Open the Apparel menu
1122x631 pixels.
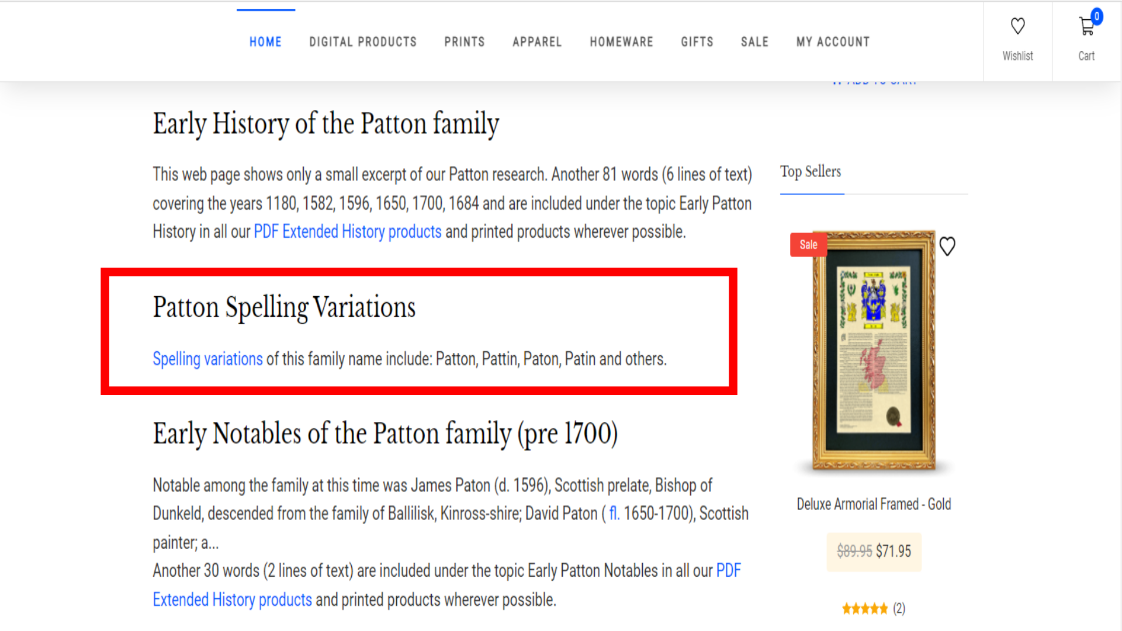[537, 42]
